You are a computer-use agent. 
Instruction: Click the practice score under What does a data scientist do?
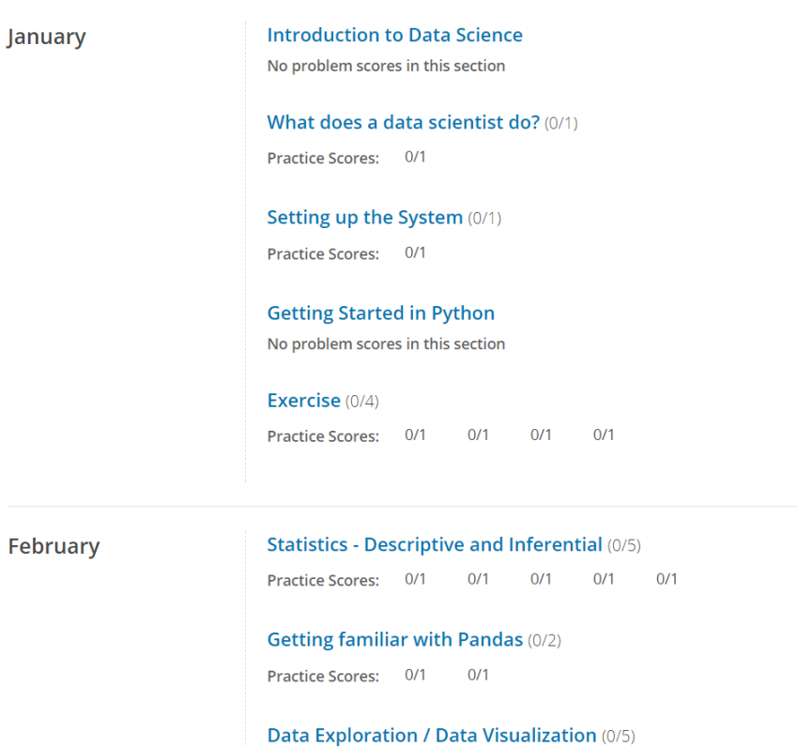415,158
